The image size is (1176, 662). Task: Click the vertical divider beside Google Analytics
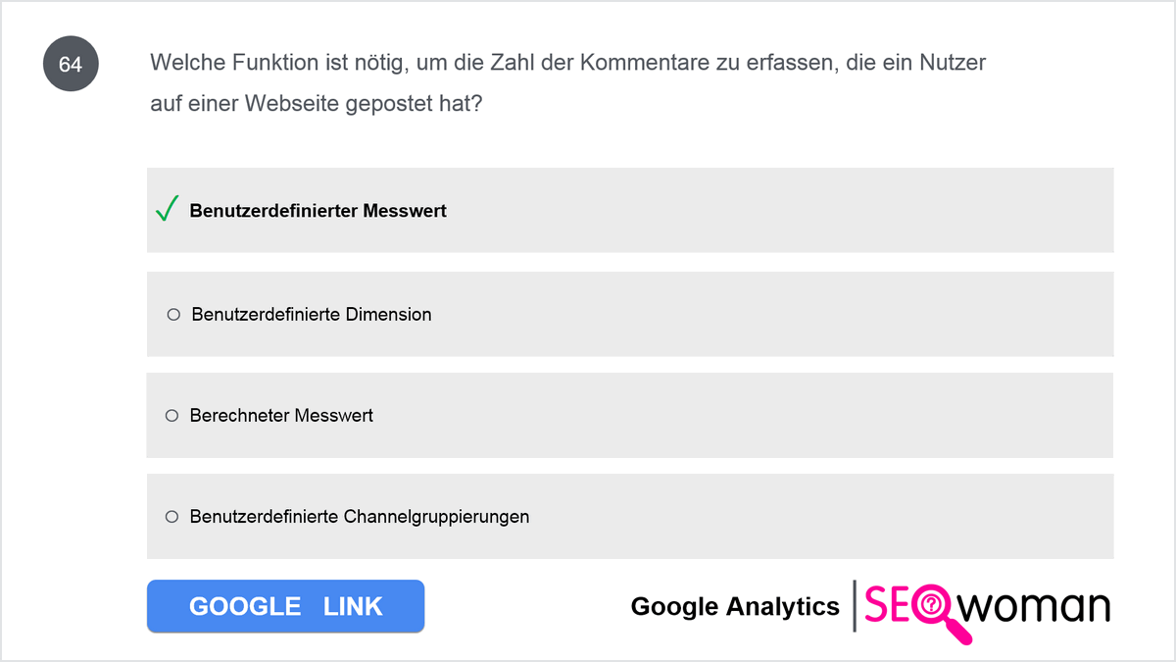[855, 606]
